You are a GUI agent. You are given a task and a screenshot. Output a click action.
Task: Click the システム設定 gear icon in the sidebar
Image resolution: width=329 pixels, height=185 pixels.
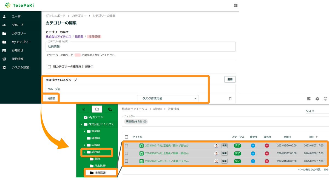(x=4, y=67)
